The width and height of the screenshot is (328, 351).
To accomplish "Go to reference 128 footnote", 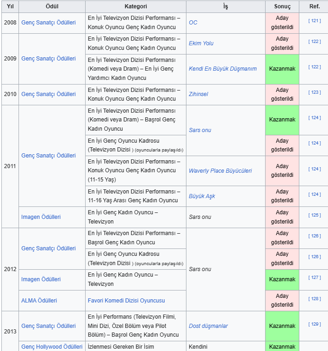I will (x=315, y=299).
